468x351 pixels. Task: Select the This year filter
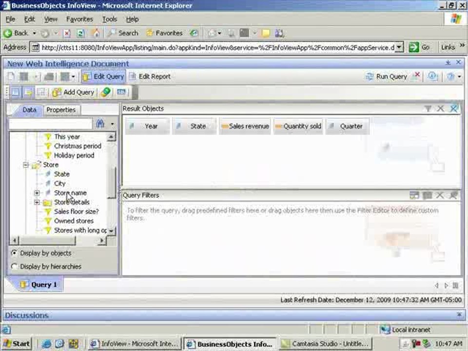coord(67,136)
